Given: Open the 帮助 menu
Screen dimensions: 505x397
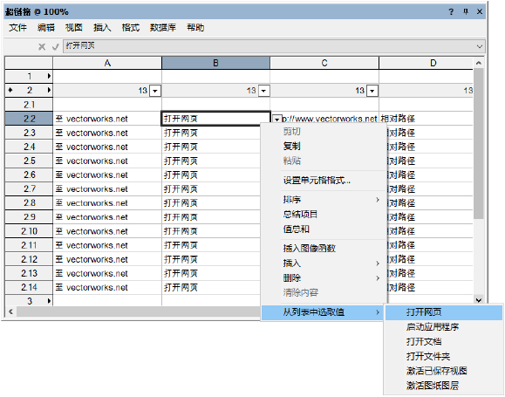Looking at the screenshot, I should (195, 28).
